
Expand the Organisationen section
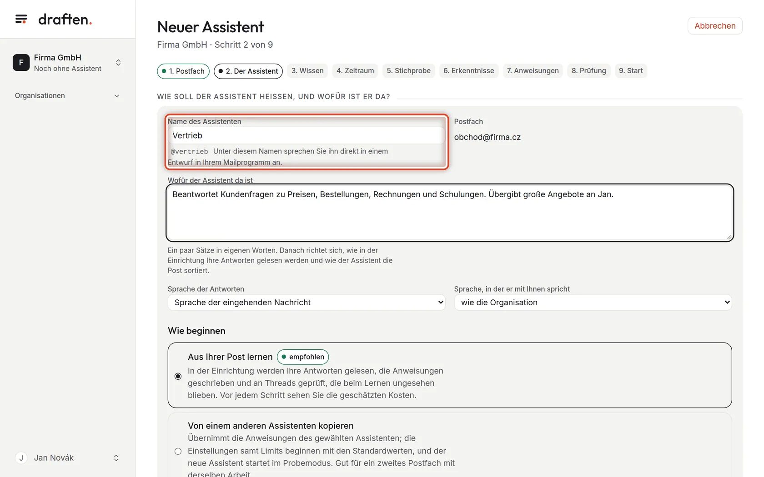click(68, 96)
